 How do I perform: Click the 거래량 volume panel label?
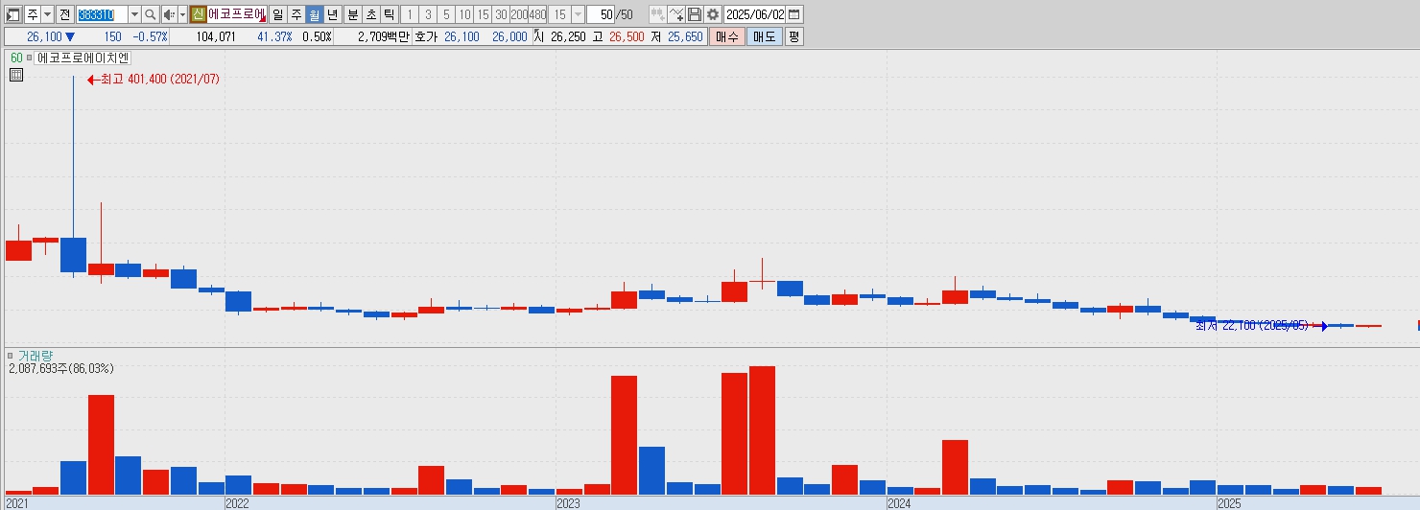click(35, 356)
